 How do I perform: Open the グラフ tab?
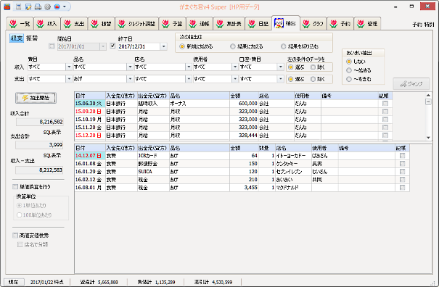point(313,24)
